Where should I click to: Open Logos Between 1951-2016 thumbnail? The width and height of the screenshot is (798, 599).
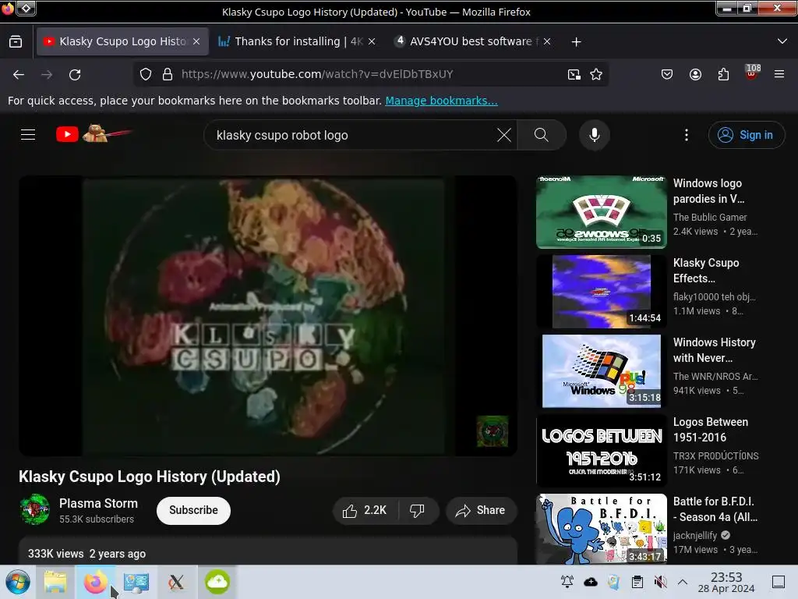pyautogui.click(x=601, y=451)
